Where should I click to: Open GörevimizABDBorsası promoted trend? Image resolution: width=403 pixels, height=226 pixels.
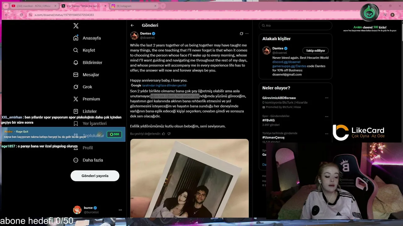pyautogui.click(x=279, y=98)
